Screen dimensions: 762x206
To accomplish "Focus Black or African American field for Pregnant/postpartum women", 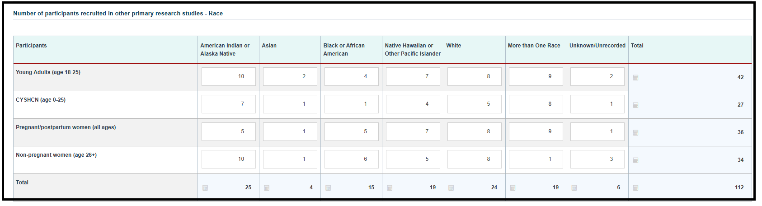I will 352,131.
